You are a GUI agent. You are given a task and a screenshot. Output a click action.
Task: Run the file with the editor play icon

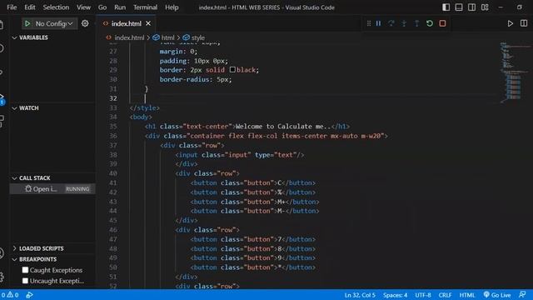511,23
